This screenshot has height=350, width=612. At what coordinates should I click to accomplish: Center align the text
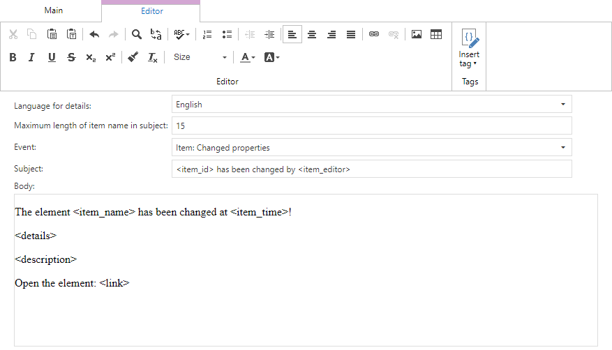tap(312, 34)
